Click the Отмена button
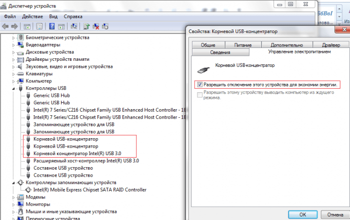This screenshot has width=350, height=220. point(334,214)
